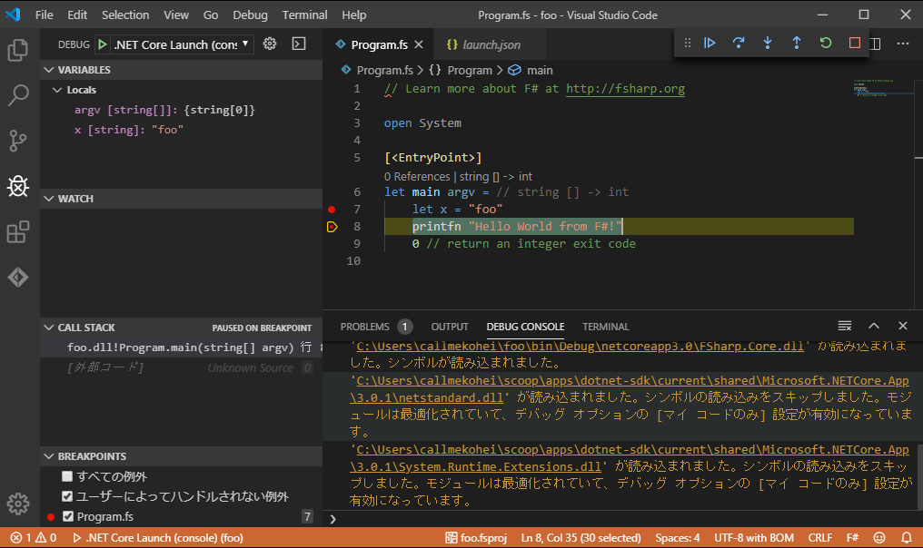Open launch.json via debug gear icon

pos(270,44)
